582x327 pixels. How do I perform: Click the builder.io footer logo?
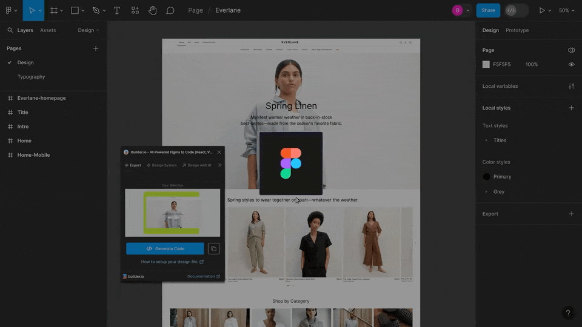pos(133,276)
